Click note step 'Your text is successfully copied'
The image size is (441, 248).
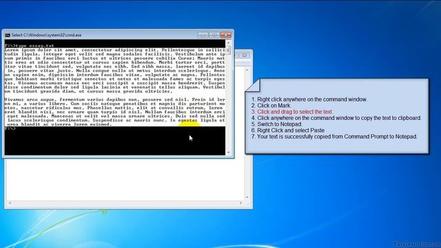(x=334, y=136)
